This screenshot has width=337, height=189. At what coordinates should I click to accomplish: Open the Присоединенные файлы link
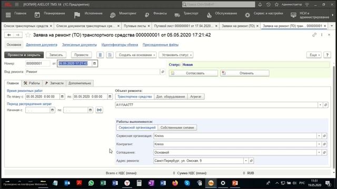click(161, 45)
